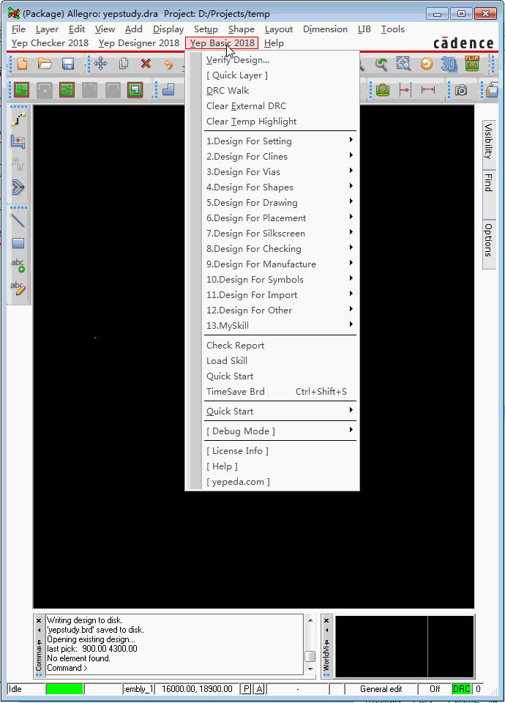Open the Dimension menu

(325, 29)
